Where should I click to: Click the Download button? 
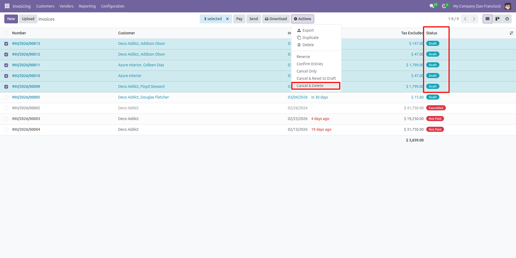(276, 19)
